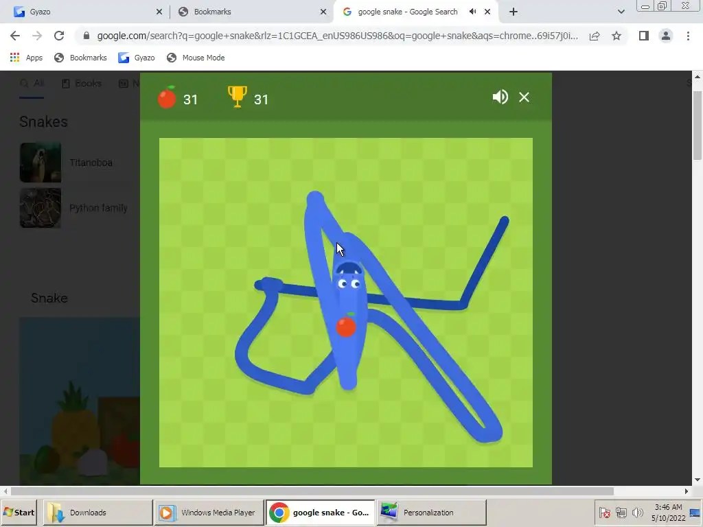Close the snake game overlay
703x527 pixels.
pos(524,97)
